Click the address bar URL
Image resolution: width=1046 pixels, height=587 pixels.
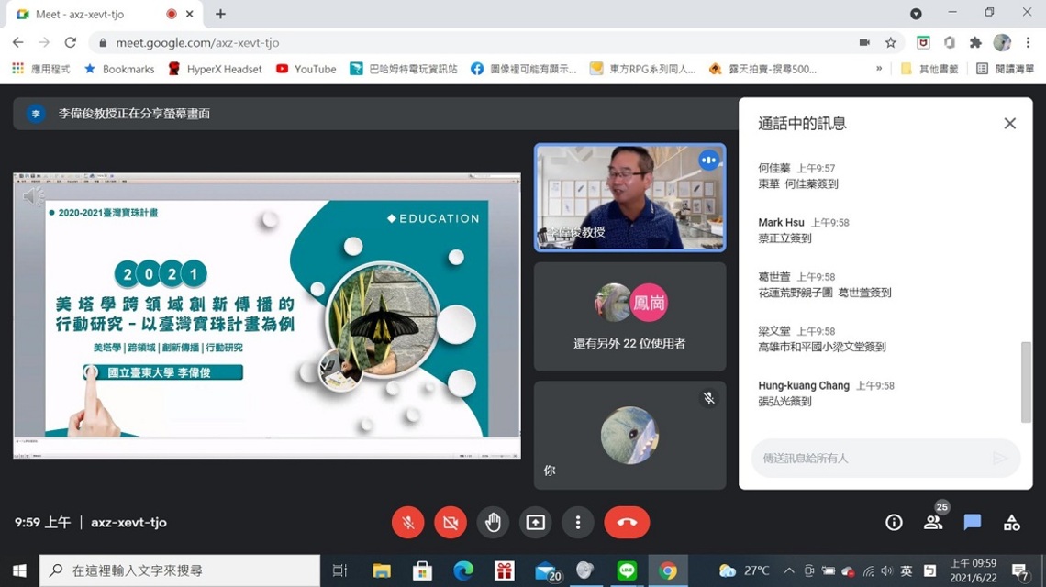pyautogui.click(x=197, y=43)
